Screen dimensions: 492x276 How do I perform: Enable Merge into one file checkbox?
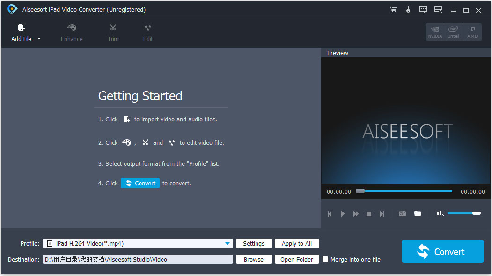325,259
